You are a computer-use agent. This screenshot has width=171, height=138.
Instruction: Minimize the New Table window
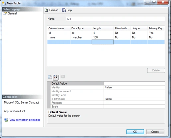[147, 2]
